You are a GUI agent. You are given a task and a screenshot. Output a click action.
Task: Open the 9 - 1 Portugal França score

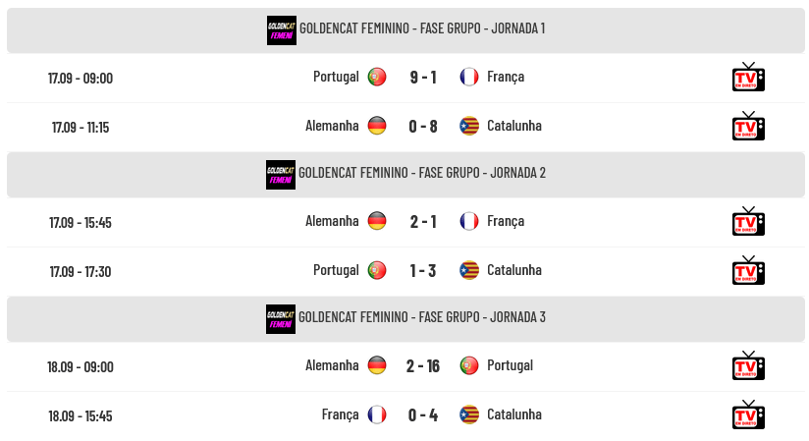(423, 78)
